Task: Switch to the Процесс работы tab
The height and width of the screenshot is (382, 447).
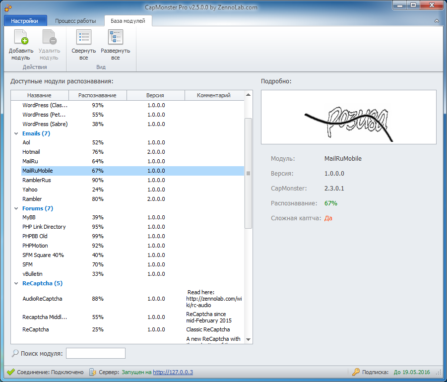Action: tap(75, 21)
